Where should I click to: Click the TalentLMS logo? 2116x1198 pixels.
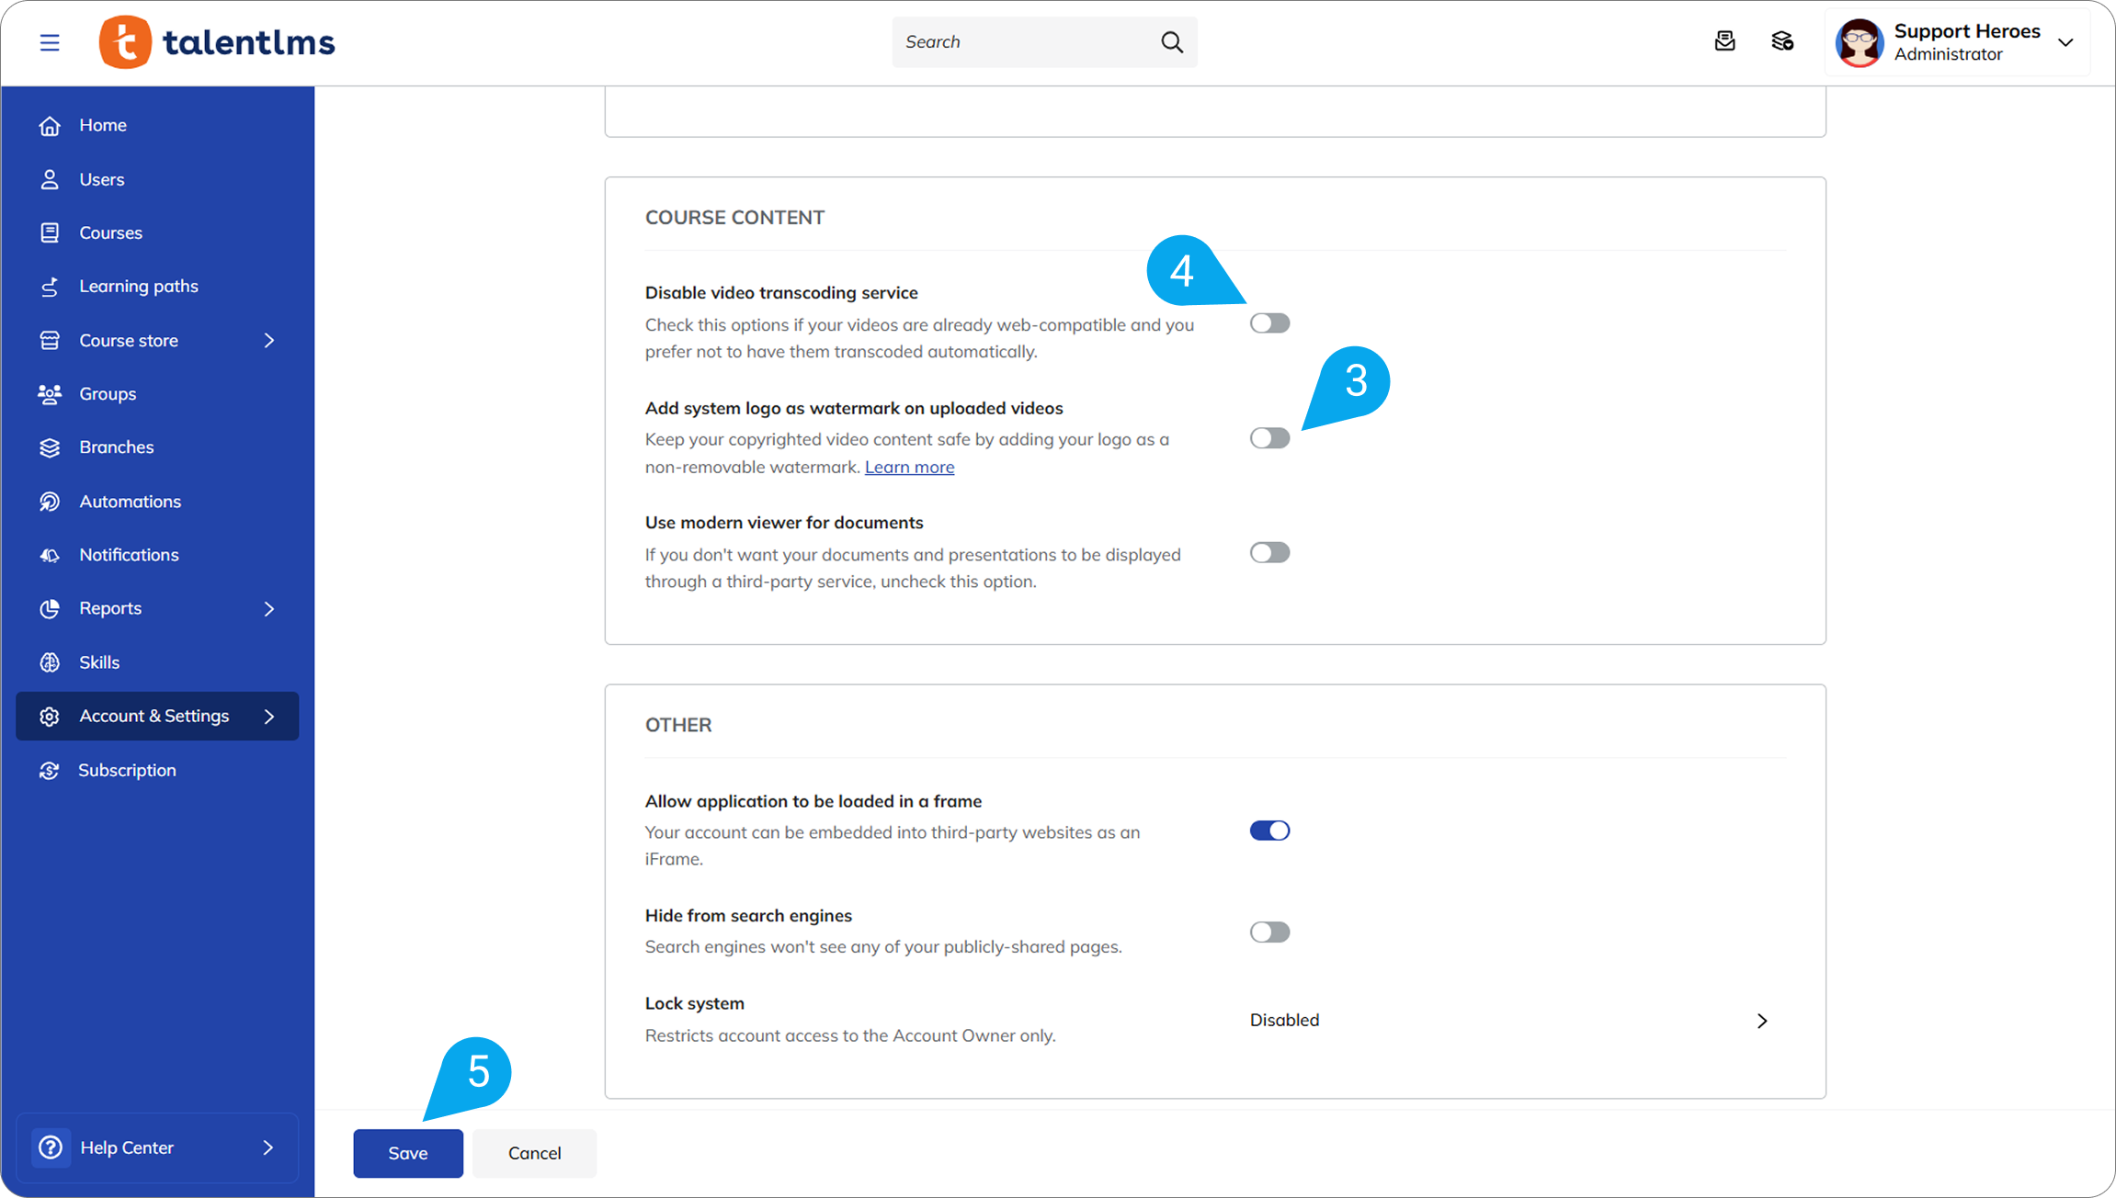point(218,42)
